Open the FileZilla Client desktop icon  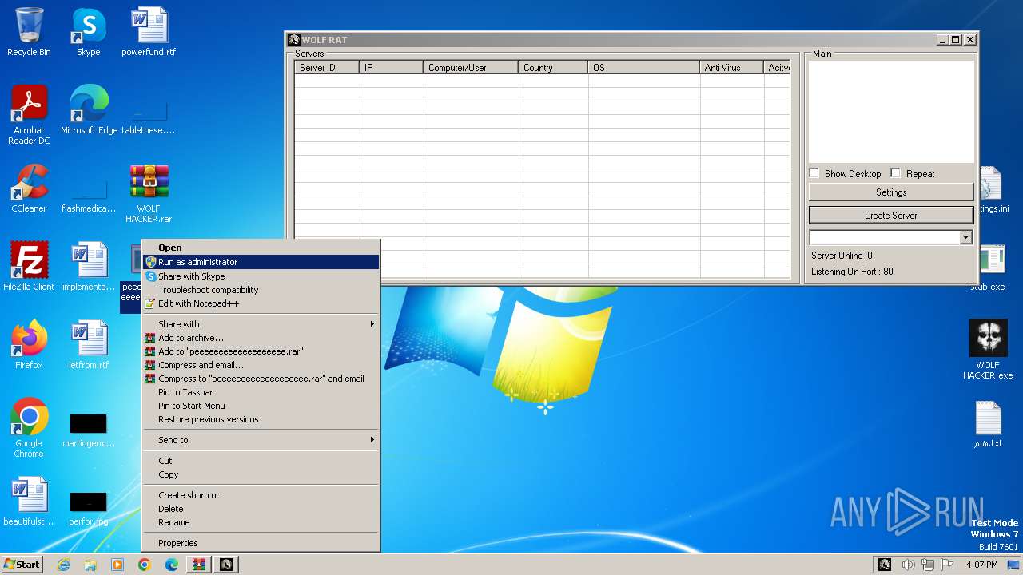(x=29, y=267)
